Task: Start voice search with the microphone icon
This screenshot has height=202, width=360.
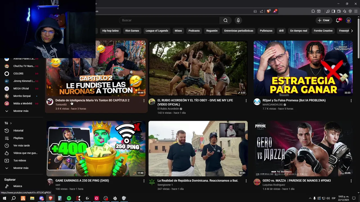Action: coord(238,20)
